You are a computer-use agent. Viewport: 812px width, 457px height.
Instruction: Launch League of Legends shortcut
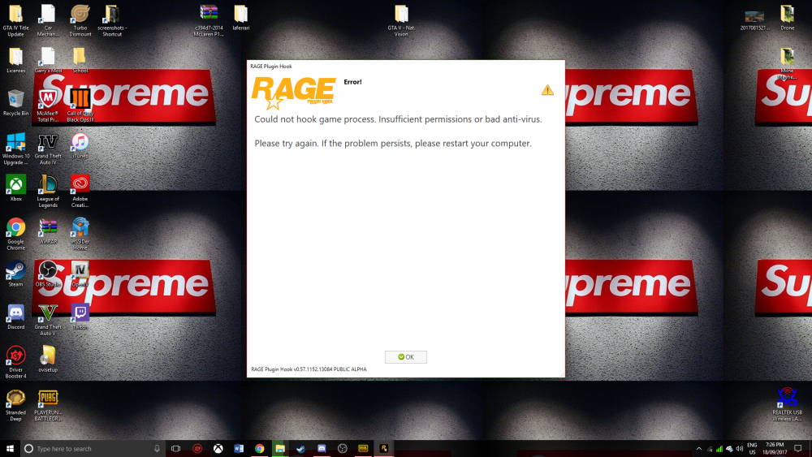coord(48,191)
